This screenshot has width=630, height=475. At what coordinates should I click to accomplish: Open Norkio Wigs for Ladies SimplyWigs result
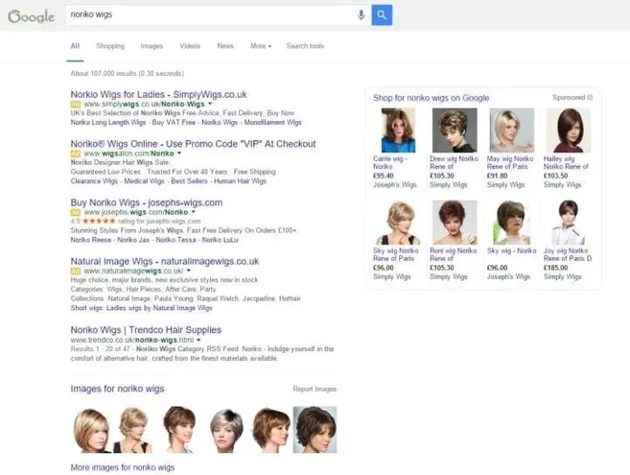pyautogui.click(x=159, y=94)
